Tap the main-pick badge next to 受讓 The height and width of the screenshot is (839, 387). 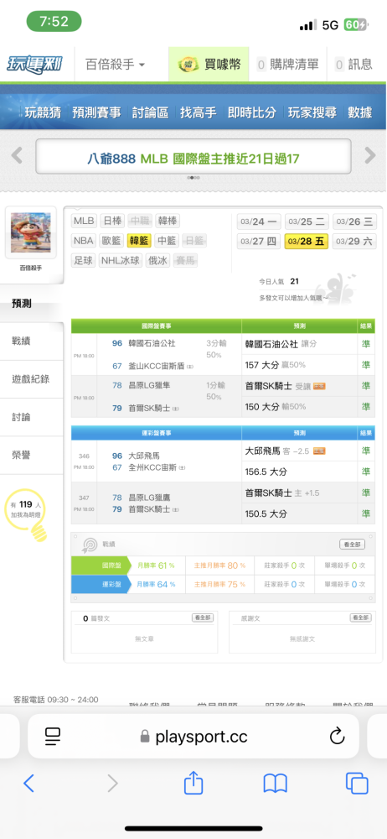tap(319, 386)
